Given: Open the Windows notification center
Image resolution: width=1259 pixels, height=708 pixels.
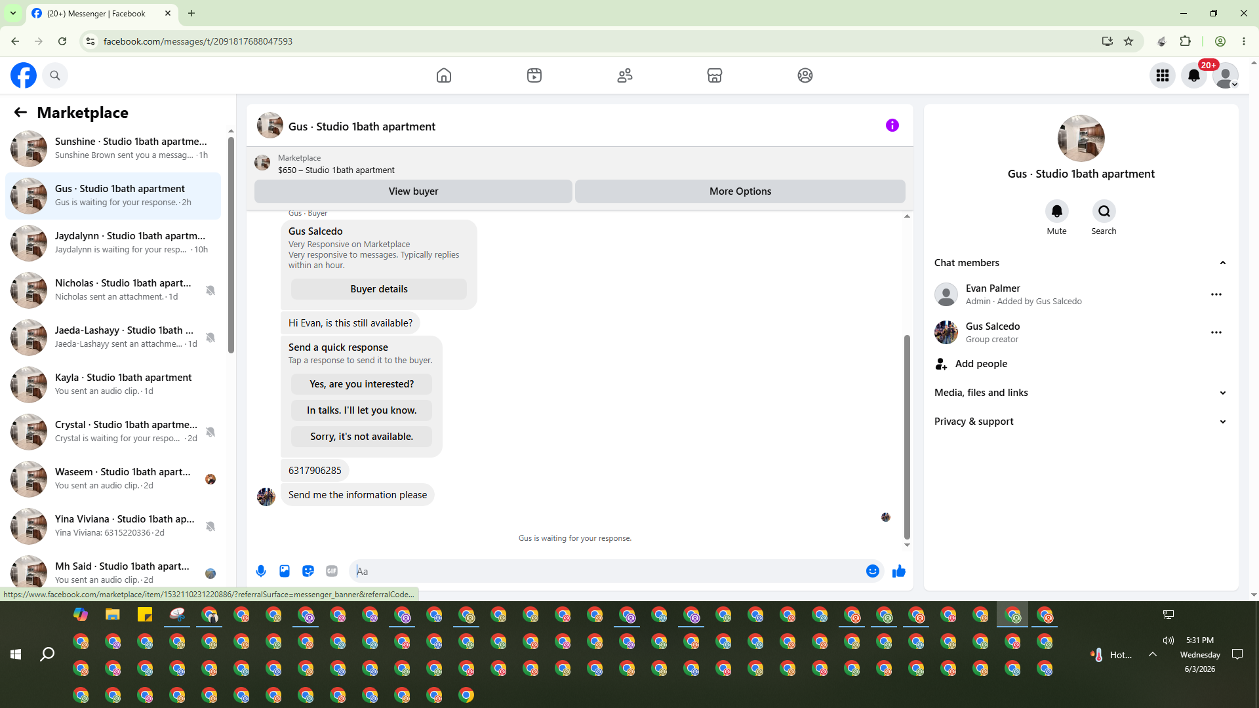Looking at the screenshot, I should 1237,654.
